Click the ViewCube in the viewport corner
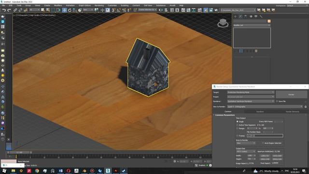The width and height of the screenshot is (309, 174). (223, 23)
